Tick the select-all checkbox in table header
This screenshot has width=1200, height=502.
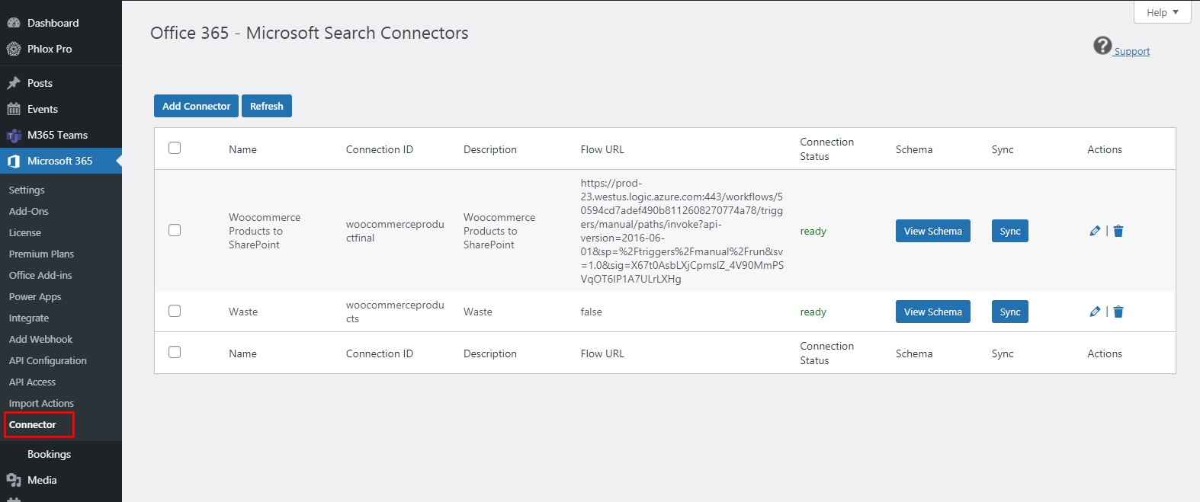pos(175,148)
